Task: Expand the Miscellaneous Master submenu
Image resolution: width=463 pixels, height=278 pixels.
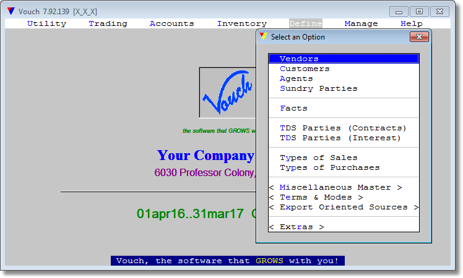Action: tap(344, 187)
